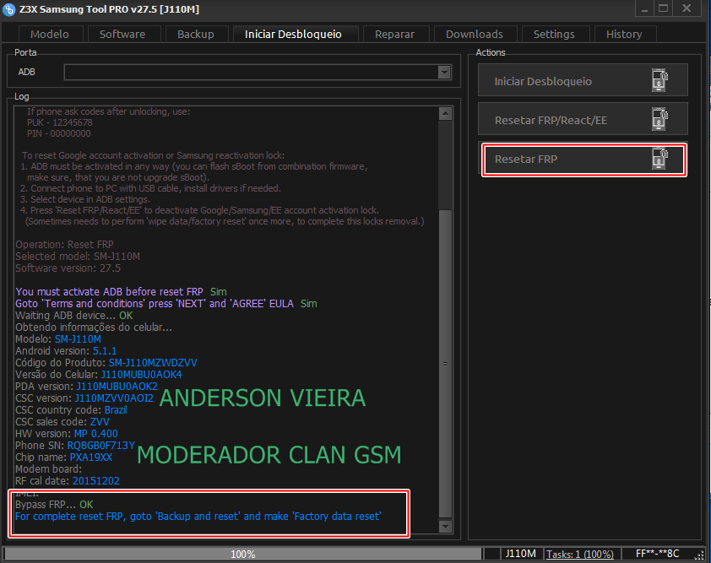Viewport: 711px width, 563px height.
Task: Open the Settings tab
Action: tap(554, 34)
